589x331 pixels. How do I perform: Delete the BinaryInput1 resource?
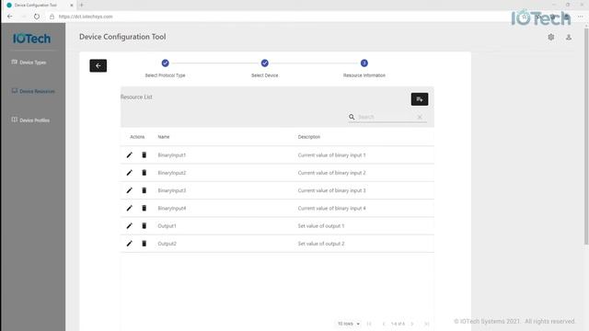click(144, 155)
